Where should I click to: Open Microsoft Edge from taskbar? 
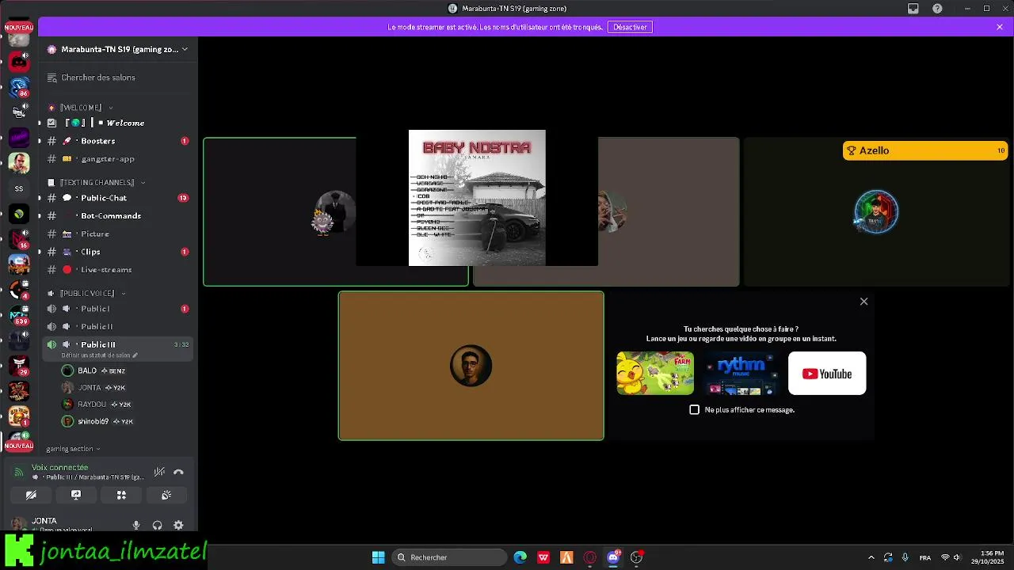pyautogui.click(x=520, y=557)
